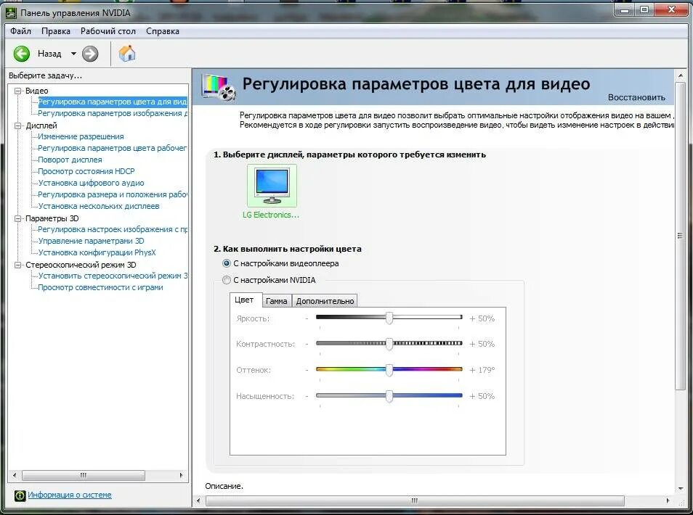Open the Рабочий стол menu
The width and height of the screenshot is (693, 515).
pos(108,31)
